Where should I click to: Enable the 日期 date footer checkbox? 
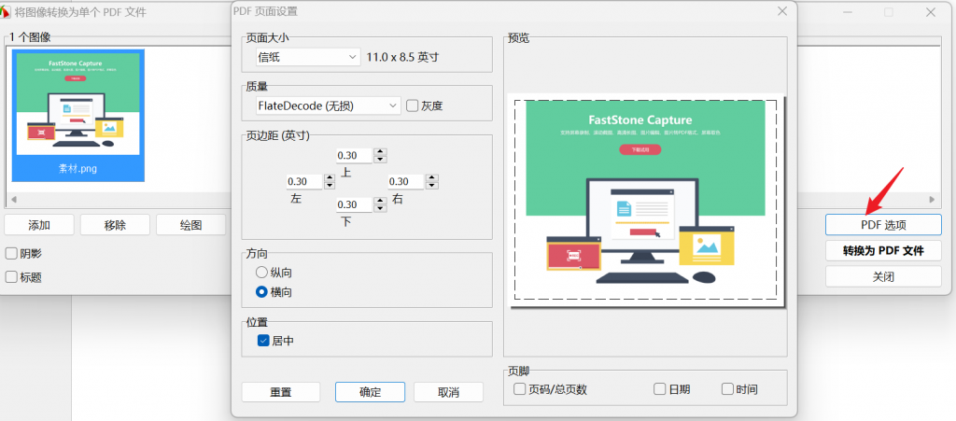[660, 389]
